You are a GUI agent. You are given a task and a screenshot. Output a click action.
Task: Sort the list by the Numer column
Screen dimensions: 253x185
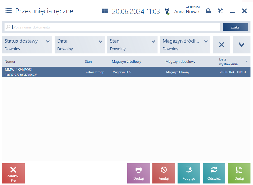(10, 61)
